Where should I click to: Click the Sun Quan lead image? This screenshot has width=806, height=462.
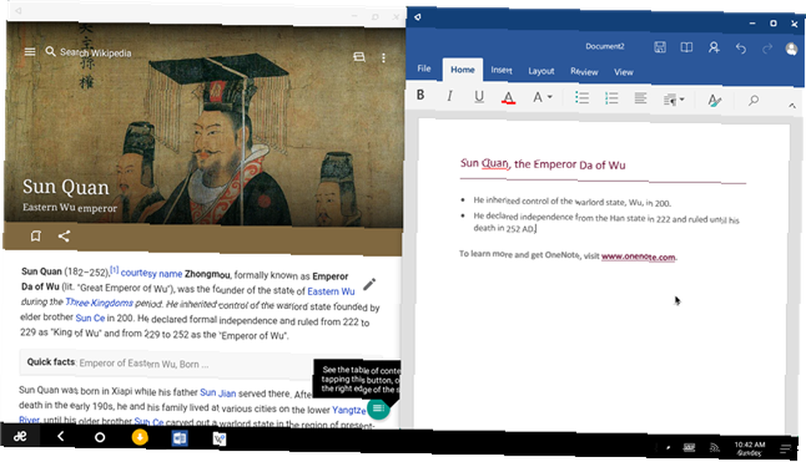pyautogui.click(x=204, y=123)
